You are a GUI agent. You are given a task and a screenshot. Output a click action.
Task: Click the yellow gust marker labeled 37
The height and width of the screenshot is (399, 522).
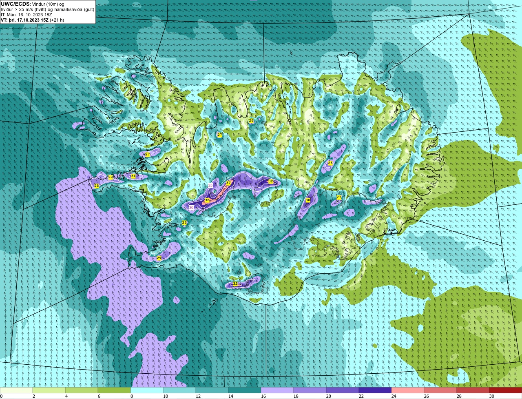pos(228,183)
